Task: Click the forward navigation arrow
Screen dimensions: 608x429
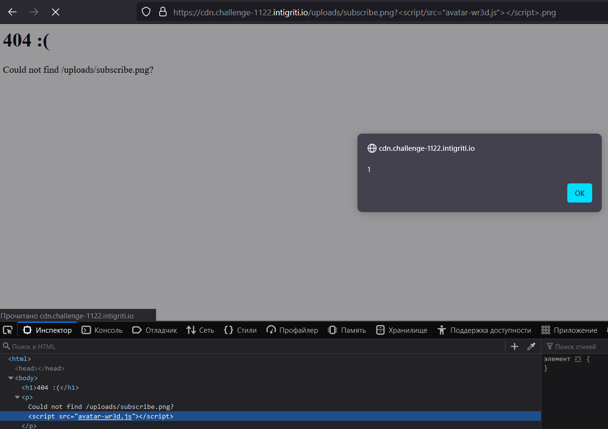Action: 34,12
